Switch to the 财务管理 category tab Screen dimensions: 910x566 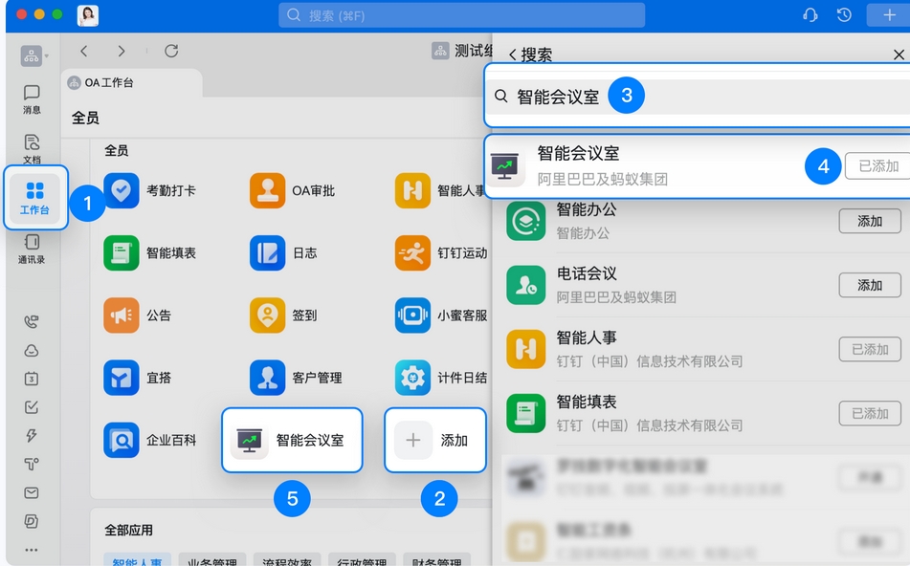(x=436, y=560)
